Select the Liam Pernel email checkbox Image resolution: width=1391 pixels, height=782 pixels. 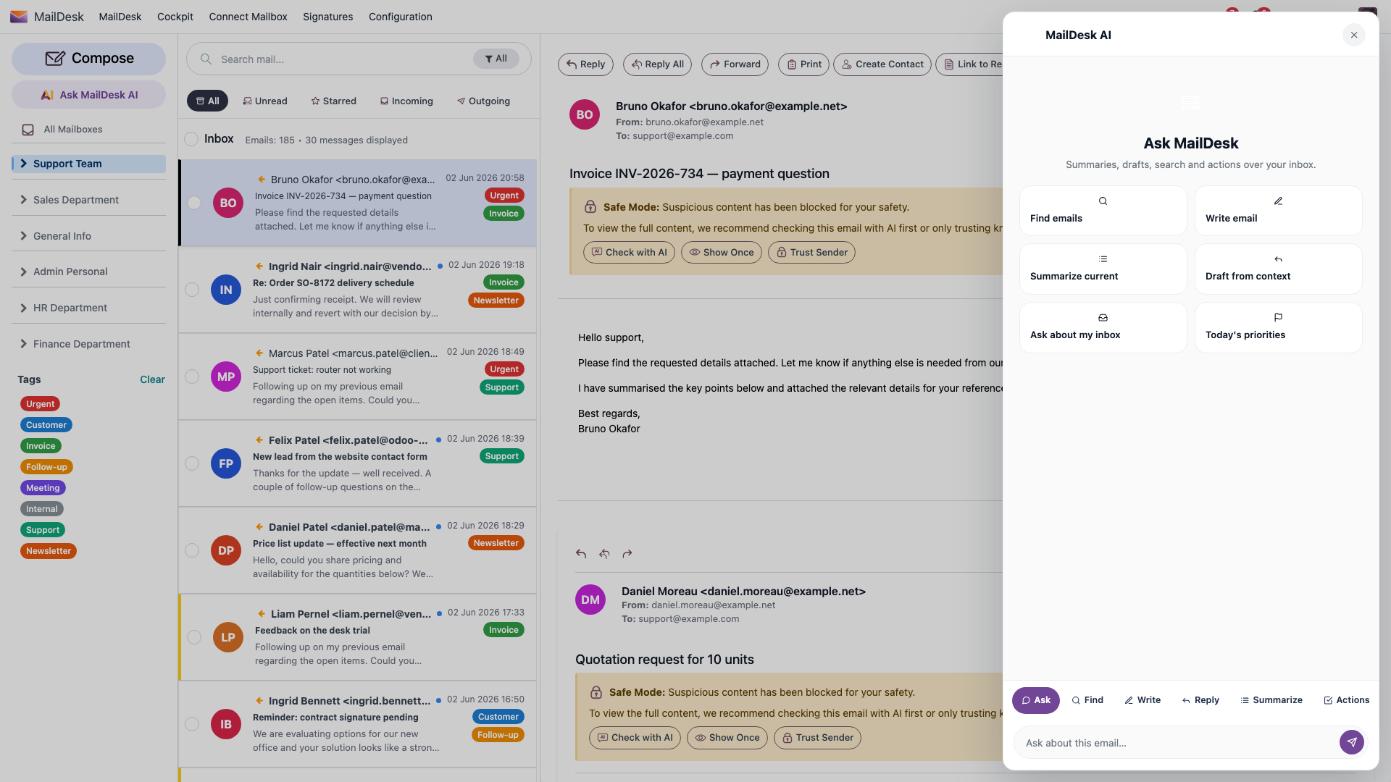tap(194, 637)
